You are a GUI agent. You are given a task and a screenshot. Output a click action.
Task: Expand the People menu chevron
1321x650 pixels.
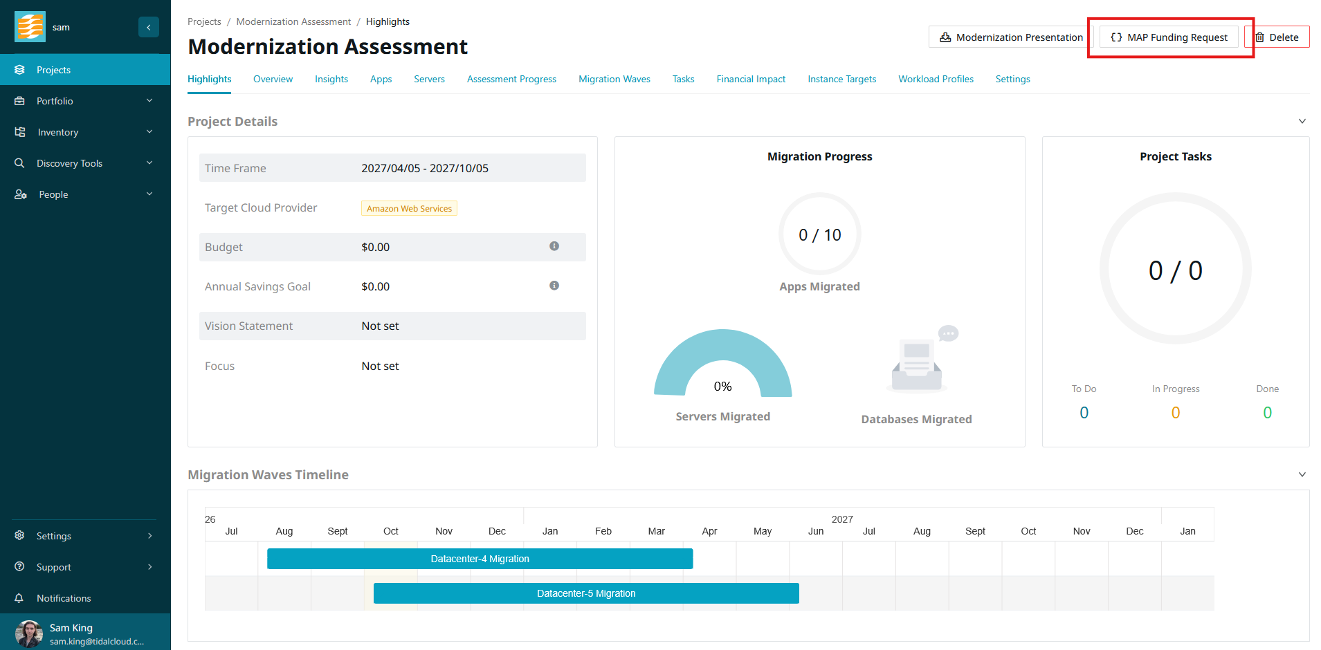point(149,194)
